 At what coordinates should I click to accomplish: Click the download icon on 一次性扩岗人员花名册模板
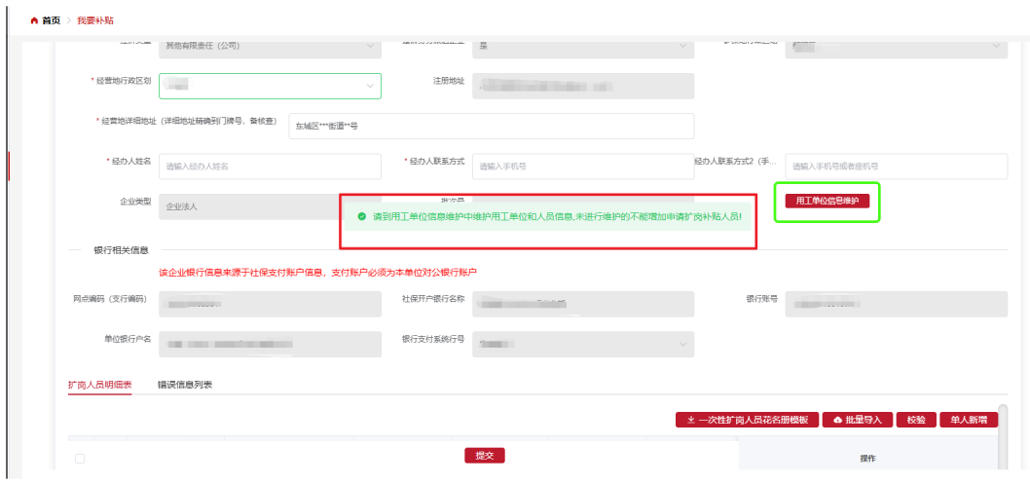(690, 420)
